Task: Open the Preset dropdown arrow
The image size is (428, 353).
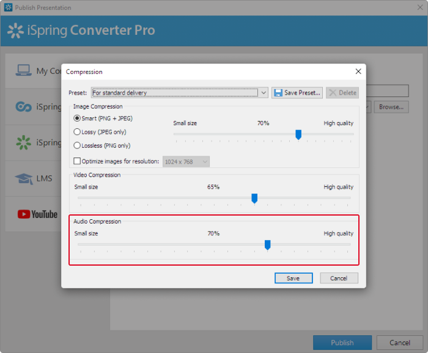Action: point(264,93)
